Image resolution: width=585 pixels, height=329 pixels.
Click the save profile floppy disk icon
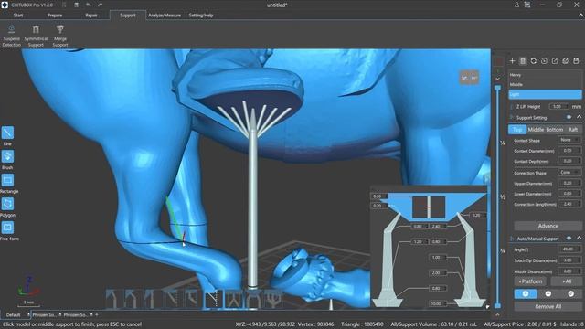(576, 61)
